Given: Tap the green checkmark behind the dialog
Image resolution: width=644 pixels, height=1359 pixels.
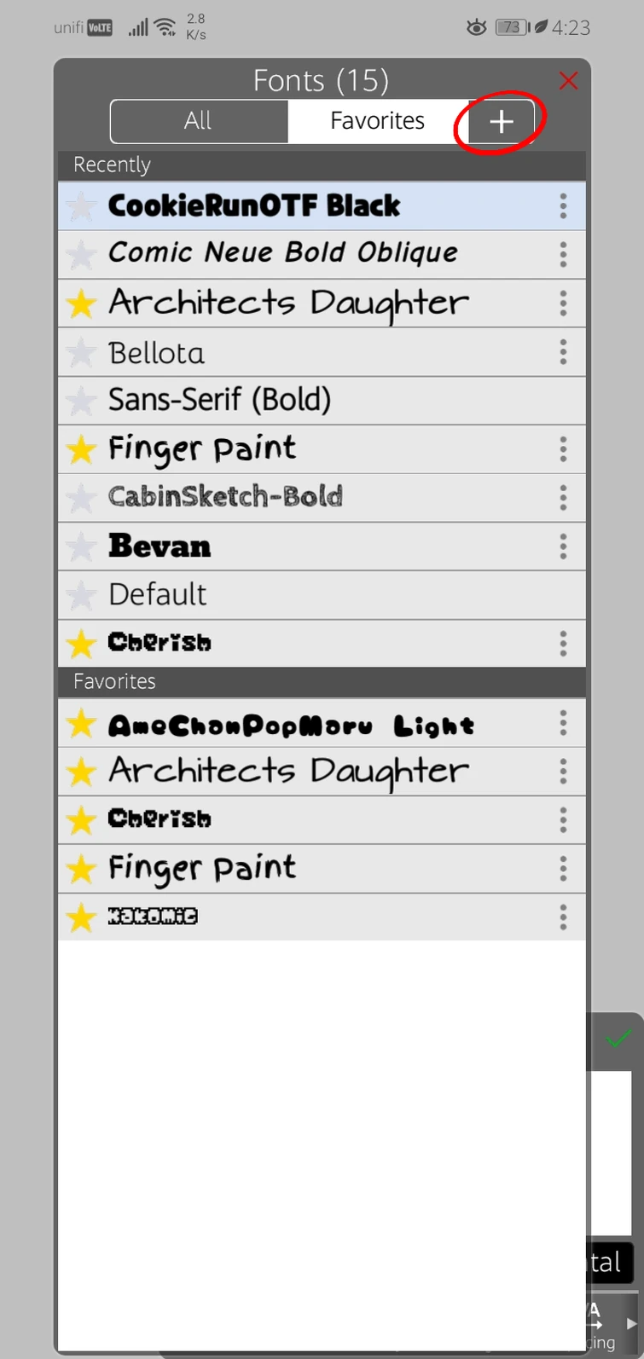Looking at the screenshot, I should coord(619,1039).
